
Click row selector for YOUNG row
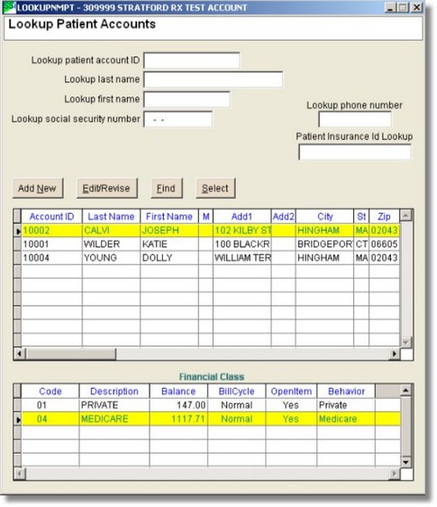click(17, 258)
